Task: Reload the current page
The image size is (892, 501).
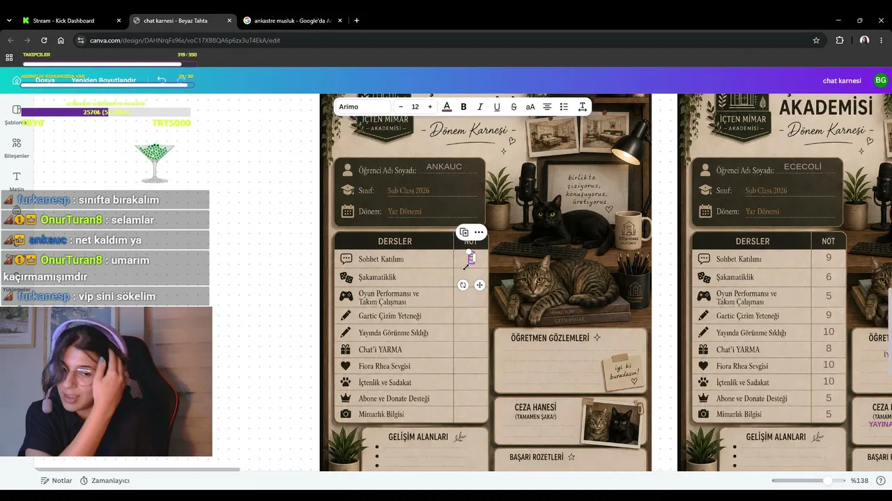Action: [44, 40]
